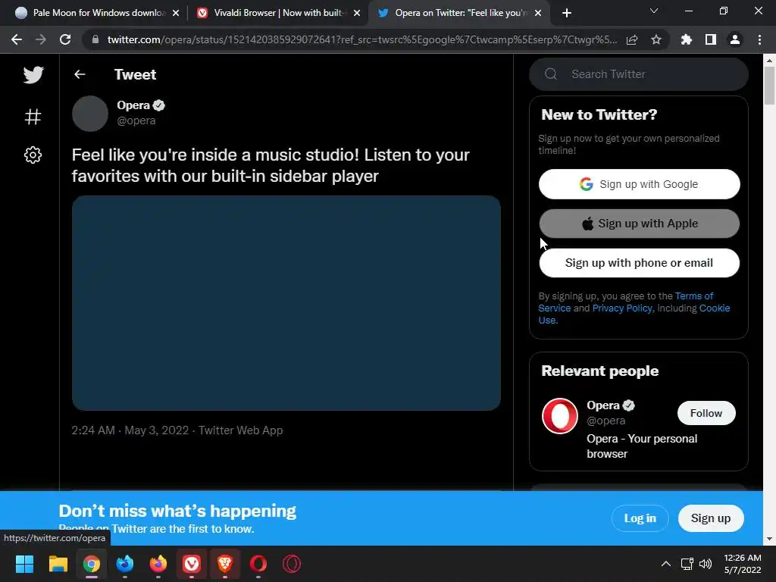
Task: Click Log in on the bottom banner
Action: tap(640, 518)
